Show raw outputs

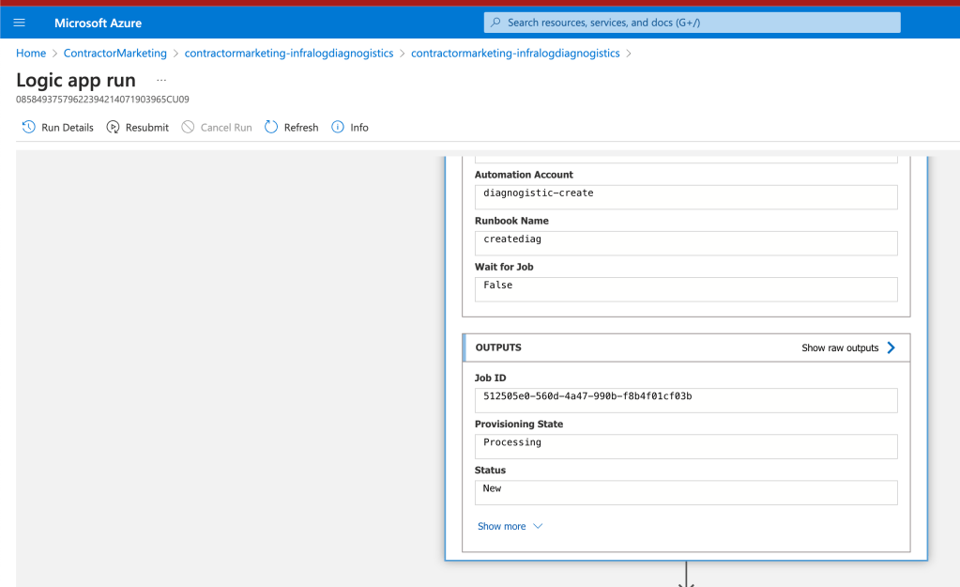click(840, 348)
